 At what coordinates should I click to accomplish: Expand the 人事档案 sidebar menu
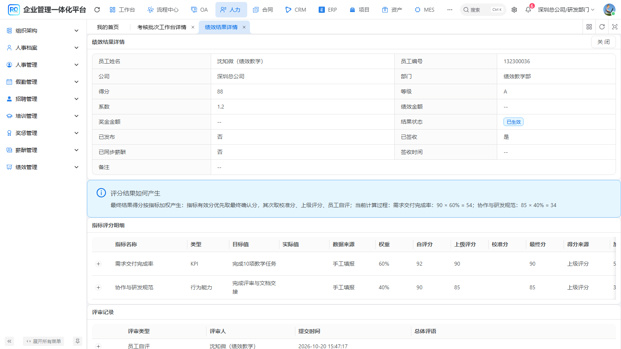click(43, 48)
